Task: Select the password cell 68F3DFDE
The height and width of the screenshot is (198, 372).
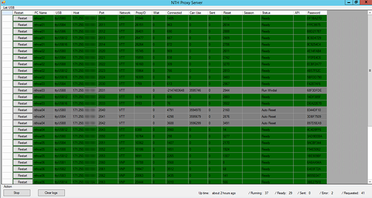Action: click(x=317, y=90)
